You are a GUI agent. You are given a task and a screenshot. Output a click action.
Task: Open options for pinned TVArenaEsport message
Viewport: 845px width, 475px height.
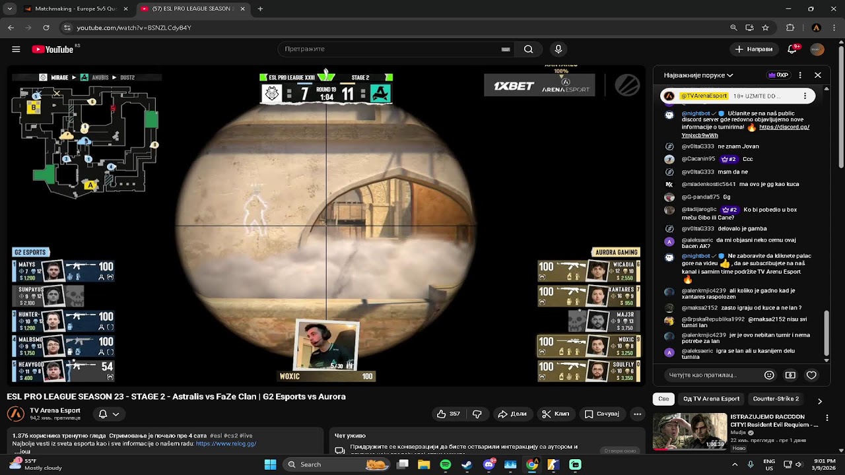pos(805,96)
